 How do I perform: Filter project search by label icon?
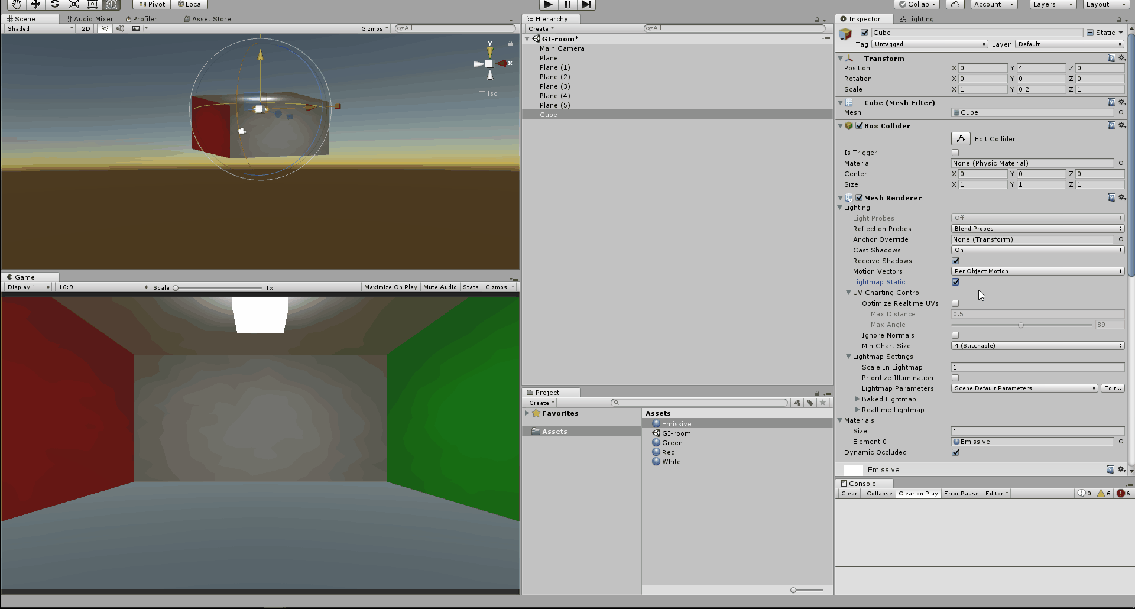pos(810,403)
